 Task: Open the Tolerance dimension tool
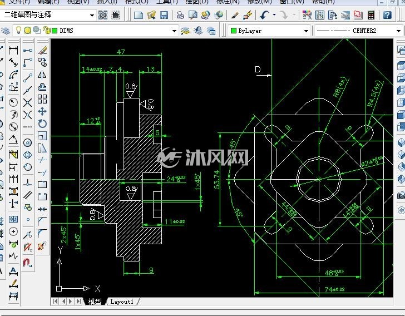click(x=13, y=219)
